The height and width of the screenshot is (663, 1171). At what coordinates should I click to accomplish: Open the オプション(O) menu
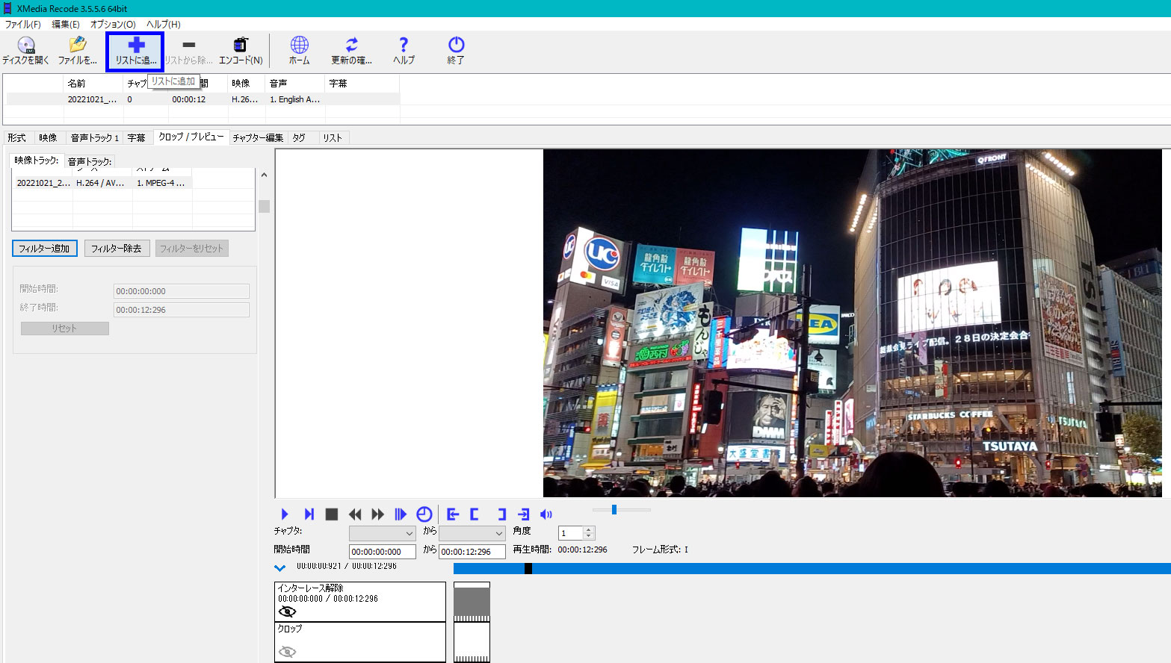(x=113, y=24)
